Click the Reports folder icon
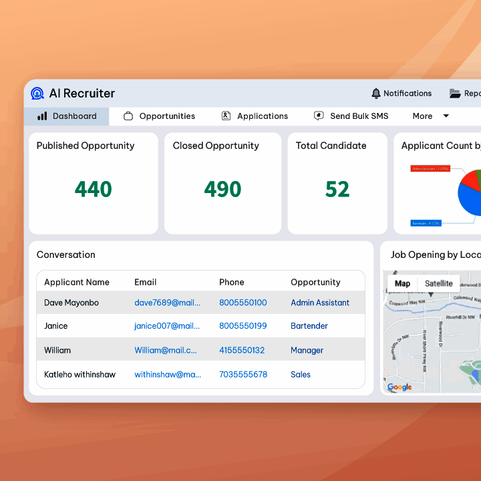 click(455, 94)
